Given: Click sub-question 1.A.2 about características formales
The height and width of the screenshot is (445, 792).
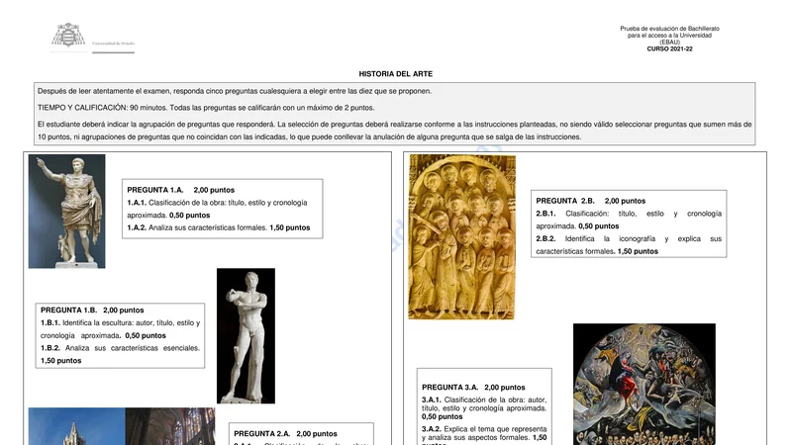Looking at the screenshot, I should 218,227.
